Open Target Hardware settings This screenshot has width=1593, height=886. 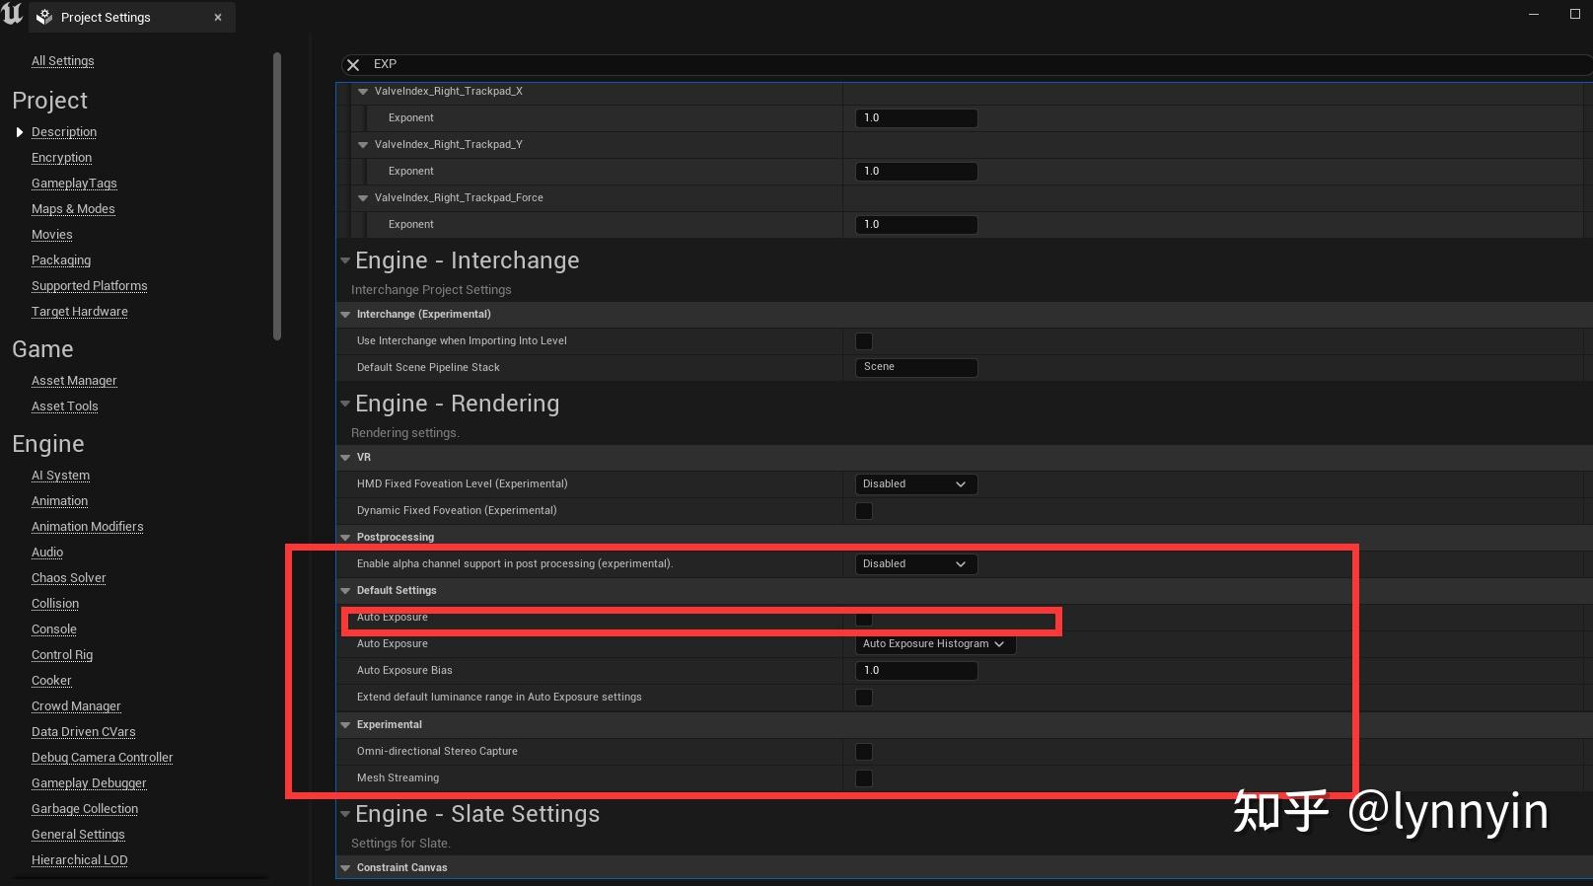click(x=80, y=312)
